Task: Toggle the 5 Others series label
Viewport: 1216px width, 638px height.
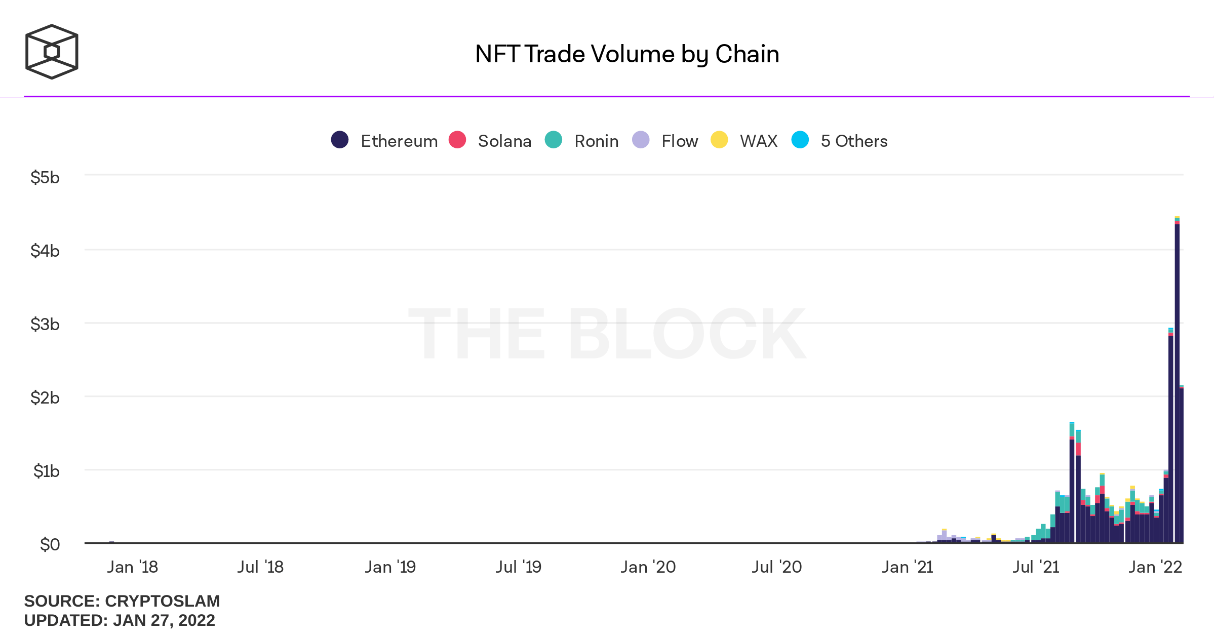Action: click(854, 141)
